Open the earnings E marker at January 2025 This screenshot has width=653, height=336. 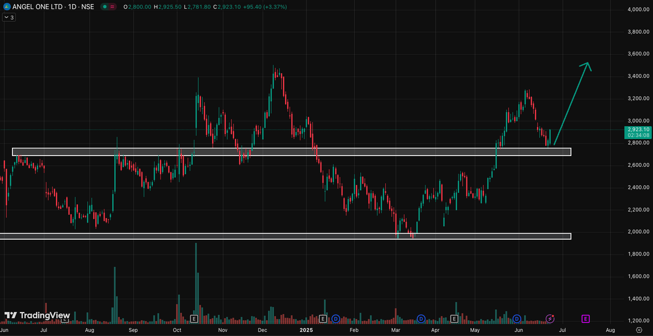(x=323, y=318)
